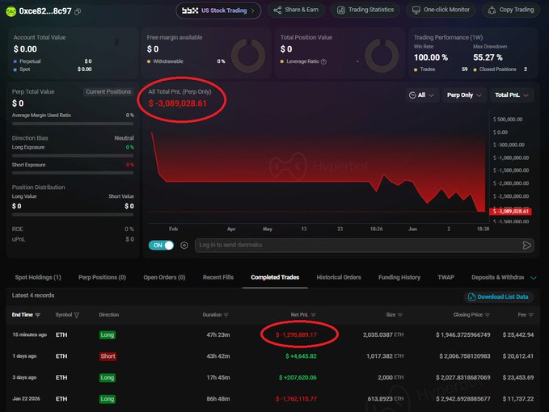Switch to TWAP tab
The image size is (549, 412).
(x=446, y=277)
